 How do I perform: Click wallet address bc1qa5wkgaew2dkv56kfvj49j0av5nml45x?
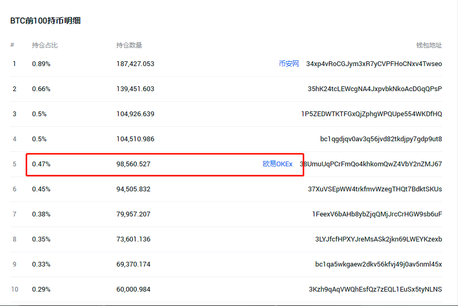point(378,264)
